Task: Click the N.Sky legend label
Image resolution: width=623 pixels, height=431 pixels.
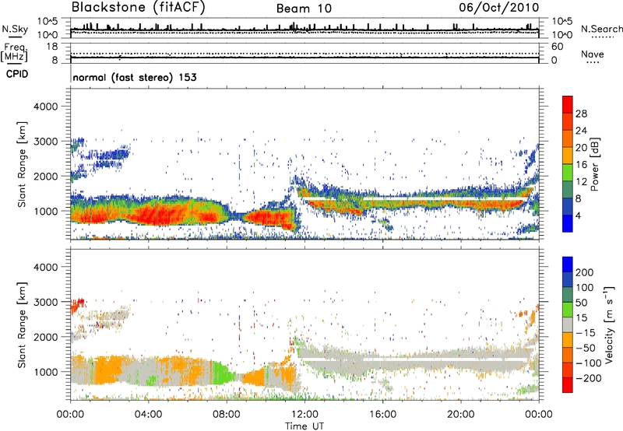Action: point(15,29)
